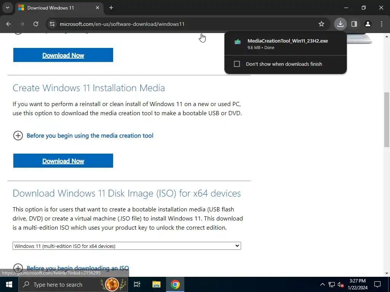
Task: Expand Before you begin using media creation tool
Action: coord(90,136)
